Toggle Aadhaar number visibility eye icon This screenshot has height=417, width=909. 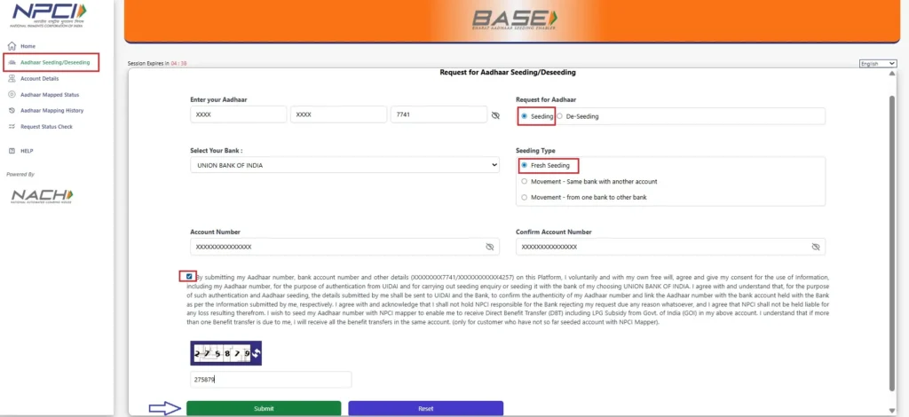coord(495,115)
